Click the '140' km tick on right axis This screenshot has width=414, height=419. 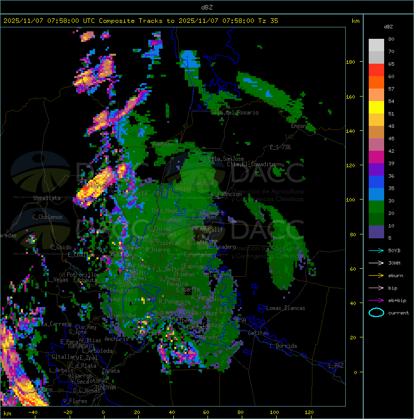350,131
